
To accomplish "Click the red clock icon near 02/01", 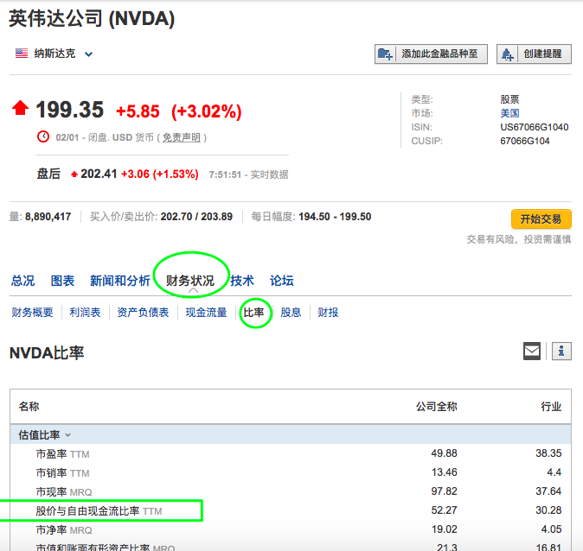I will point(43,137).
